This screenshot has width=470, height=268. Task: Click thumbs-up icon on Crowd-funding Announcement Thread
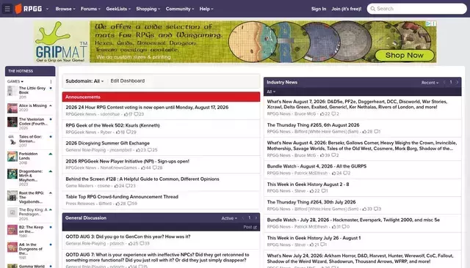117,204
